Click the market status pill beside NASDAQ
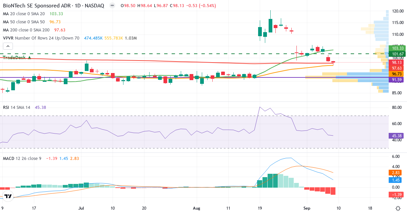 point(112,6)
